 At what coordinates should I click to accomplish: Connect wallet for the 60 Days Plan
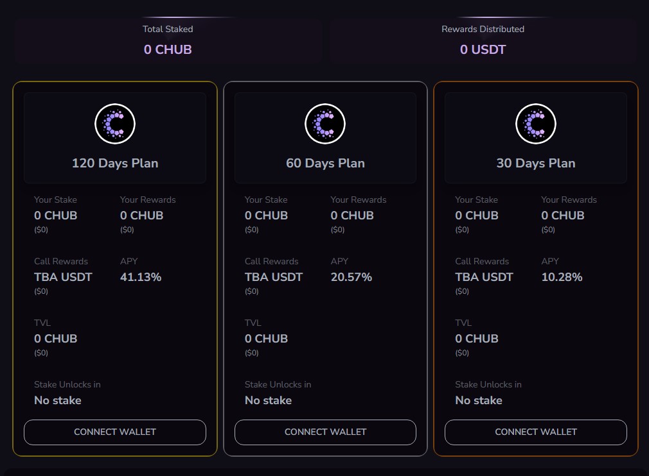coord(325,432)
